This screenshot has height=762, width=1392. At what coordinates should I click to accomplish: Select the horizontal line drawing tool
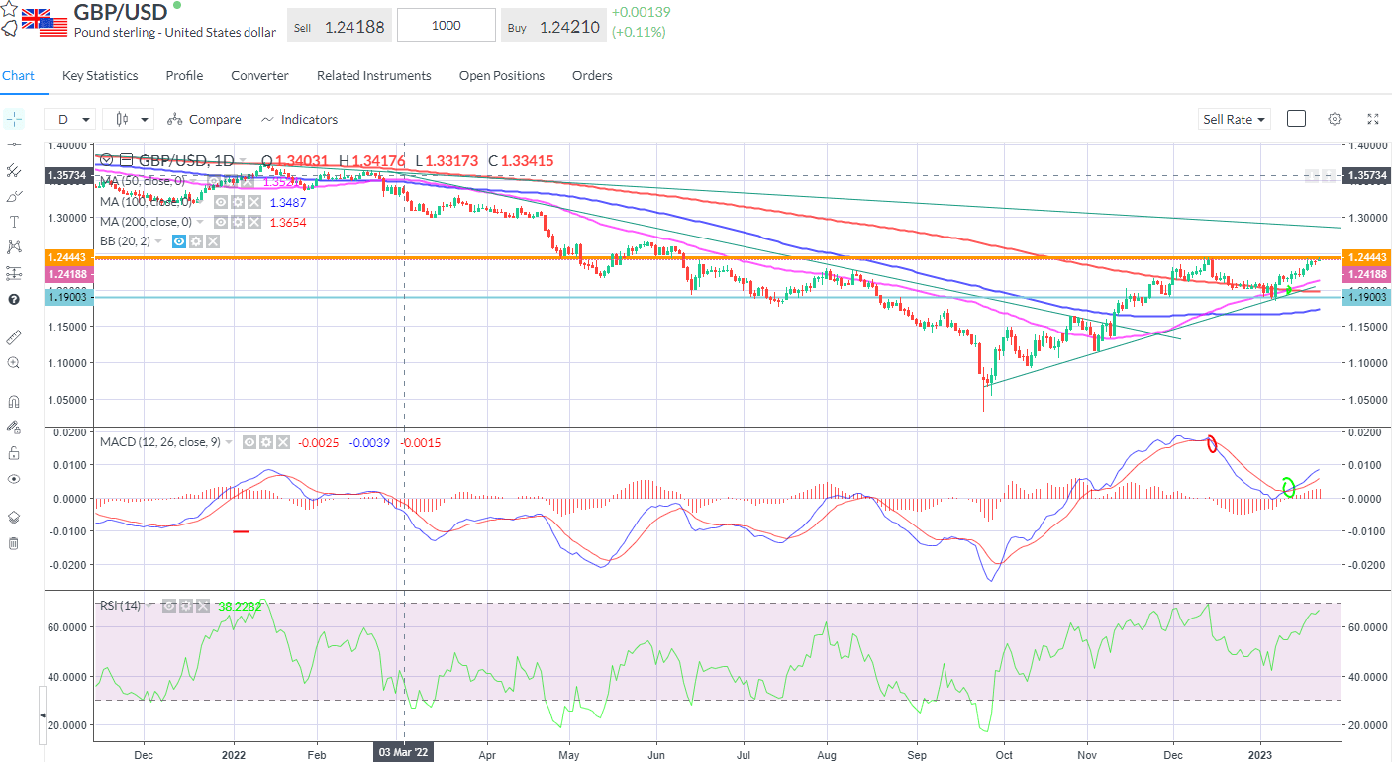pyautogui.click(x=14, y=144)
